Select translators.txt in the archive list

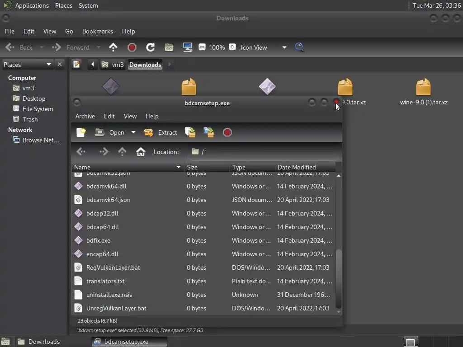[x=204, y=281]
